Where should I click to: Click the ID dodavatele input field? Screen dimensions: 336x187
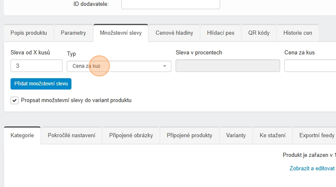tap(171, 4)
